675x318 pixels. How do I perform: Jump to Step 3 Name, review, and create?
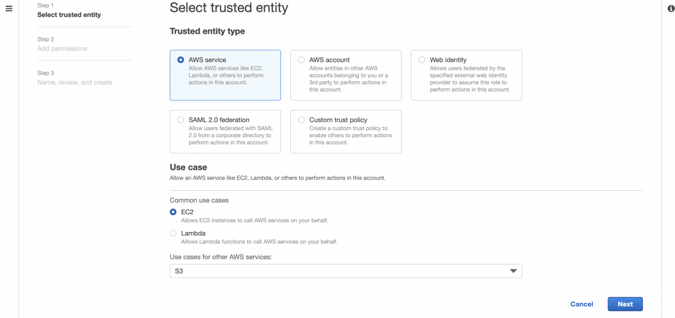74,83
